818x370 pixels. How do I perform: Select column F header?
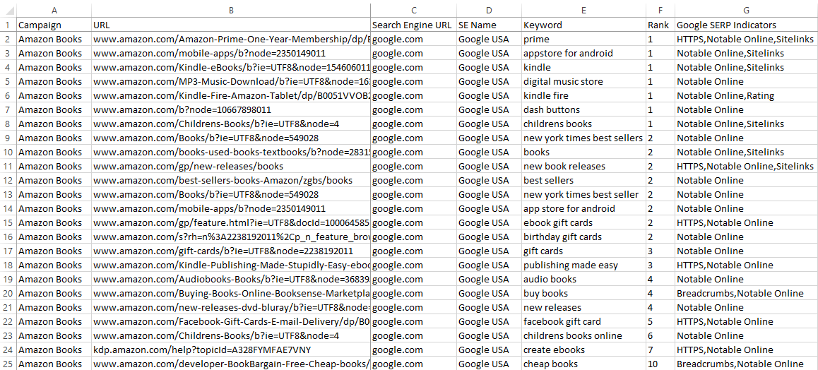[x=660, y=9]
